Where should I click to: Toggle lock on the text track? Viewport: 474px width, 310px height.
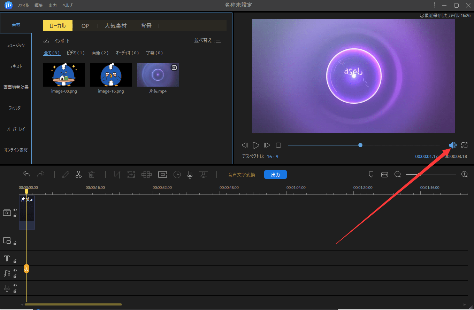tap(15, 261)
